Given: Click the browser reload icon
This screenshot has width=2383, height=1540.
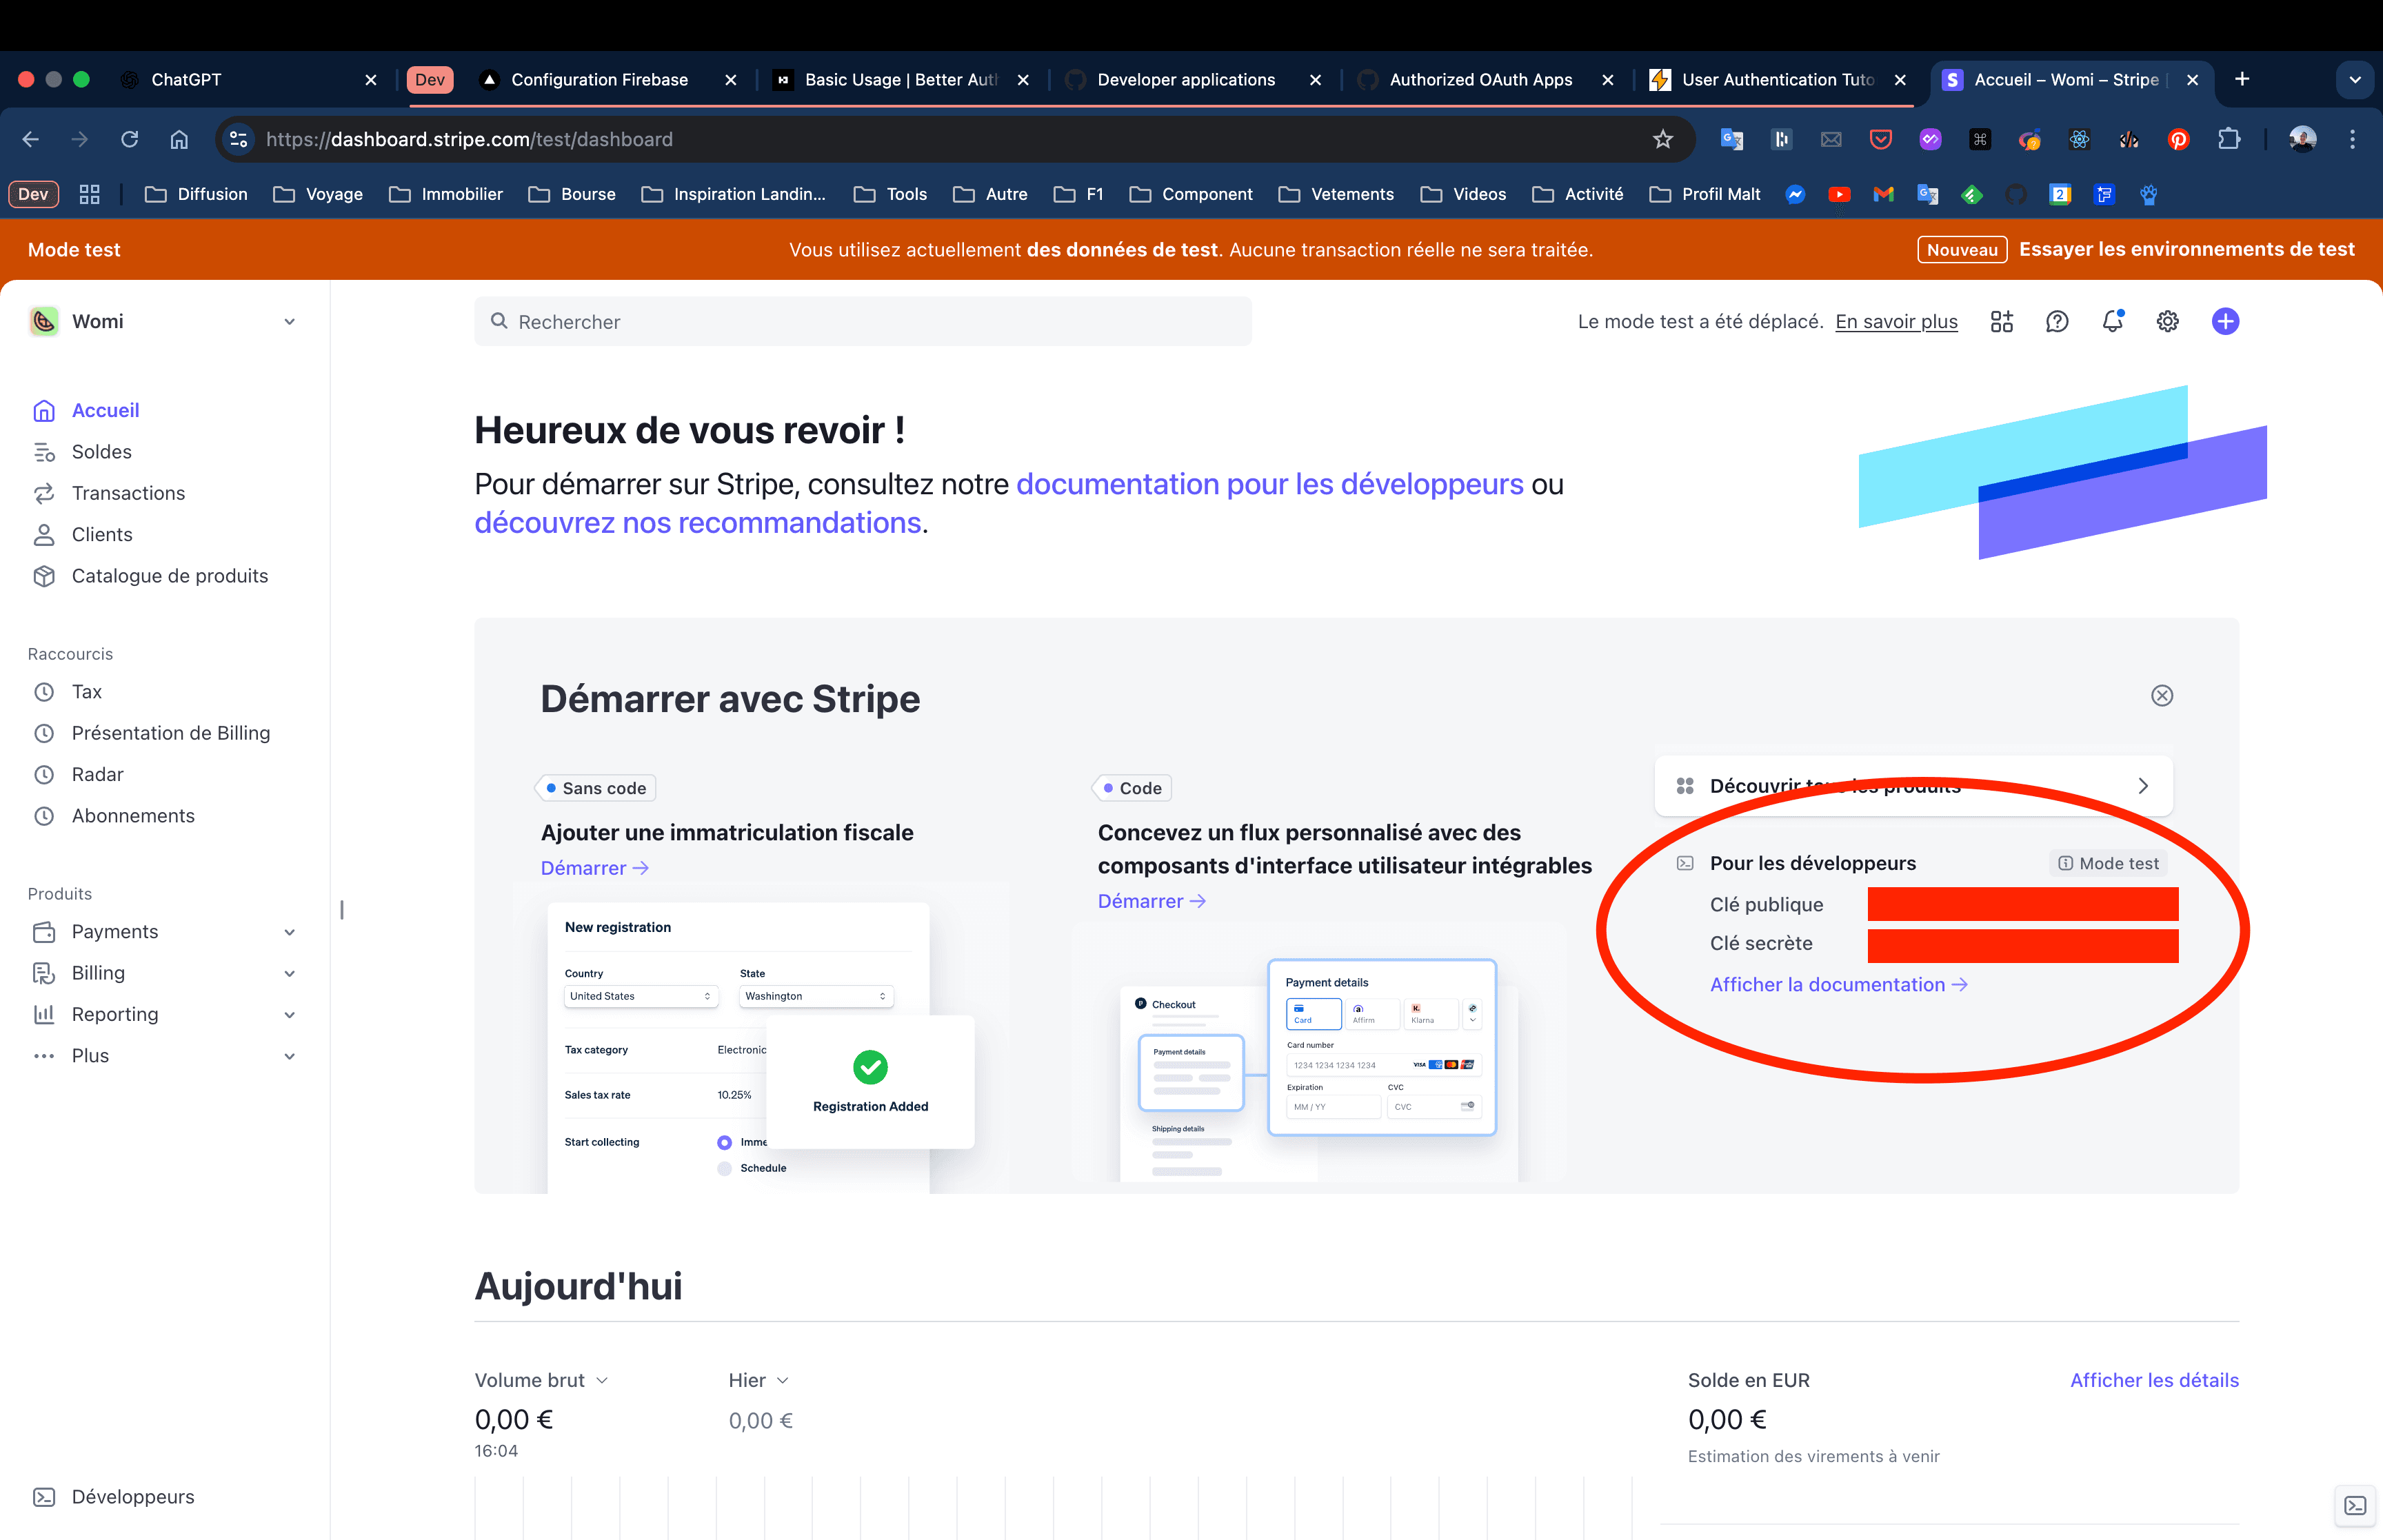Looking at the screenshot, I should click(129, 139).
